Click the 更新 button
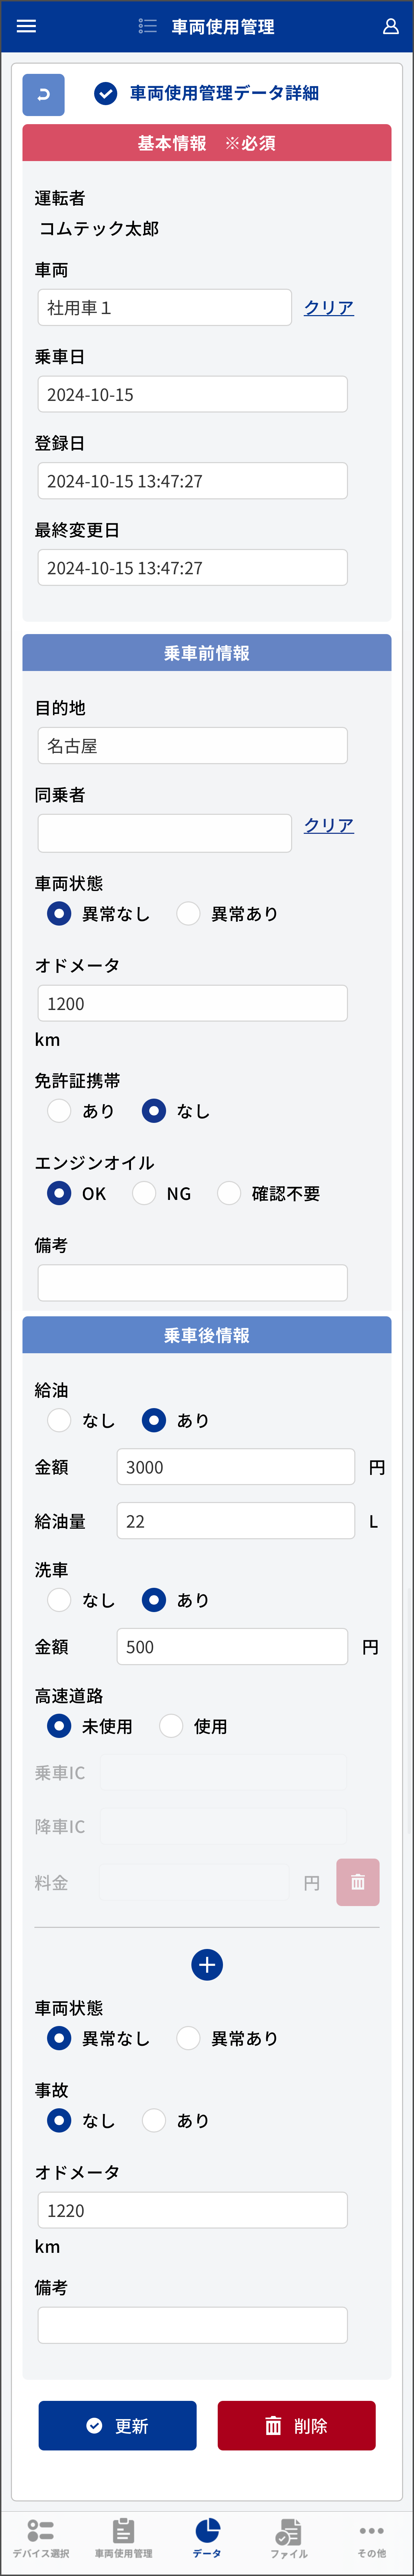 118,2425
